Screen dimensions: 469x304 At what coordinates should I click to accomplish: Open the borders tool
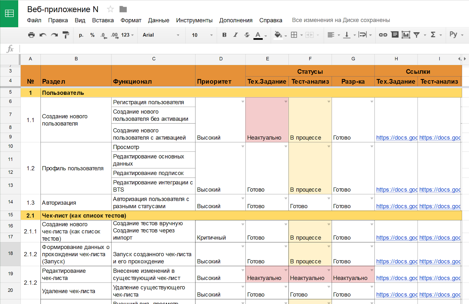(294, 35)
